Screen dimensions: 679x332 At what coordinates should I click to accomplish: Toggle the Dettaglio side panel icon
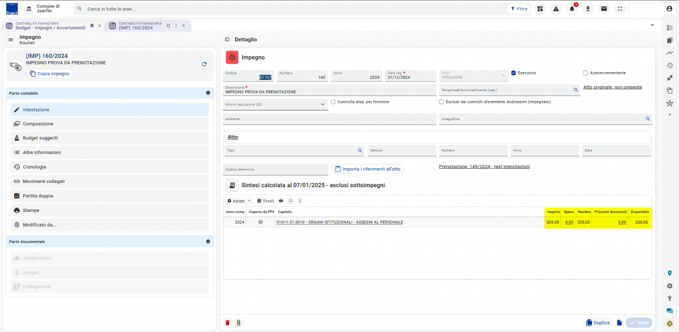[227, 39]
